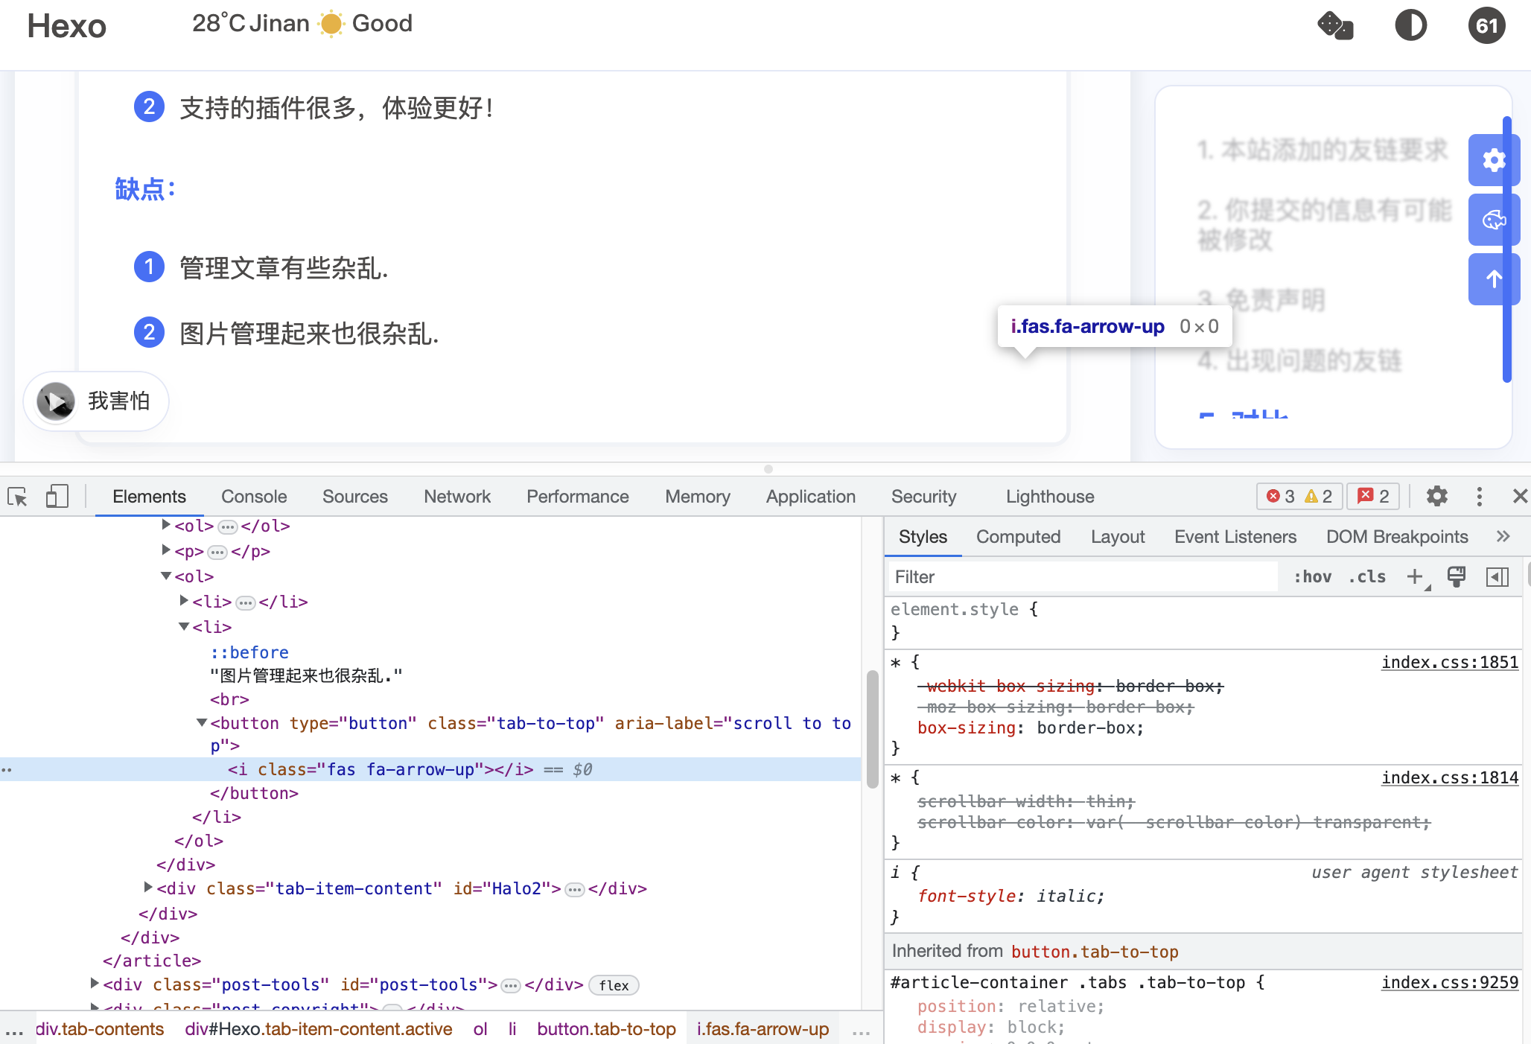Click the floating fish icon on the page

pos(1494,220)
